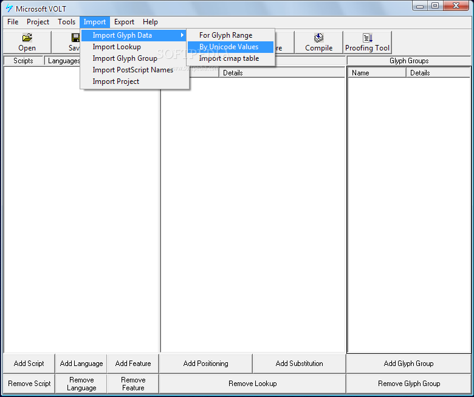Select Import PostScript Names entry
Image resolution: width=474 pixels, height=397 pixels.
pos(134,70)
